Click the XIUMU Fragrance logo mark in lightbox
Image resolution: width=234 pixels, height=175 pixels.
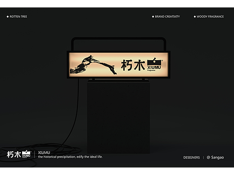[154, 65]
